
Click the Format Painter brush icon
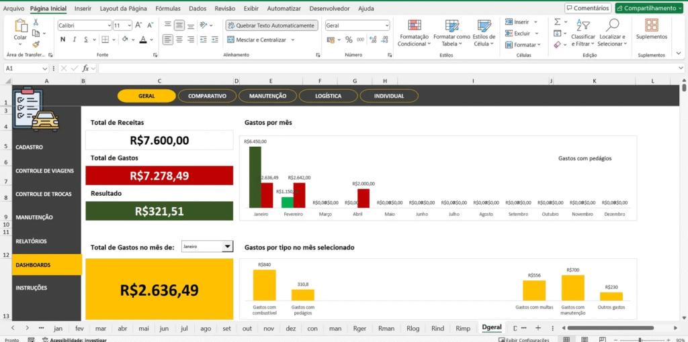point(36,44)
